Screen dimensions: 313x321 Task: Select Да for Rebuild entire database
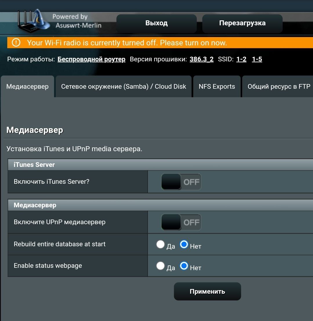(x=160, y=244)
